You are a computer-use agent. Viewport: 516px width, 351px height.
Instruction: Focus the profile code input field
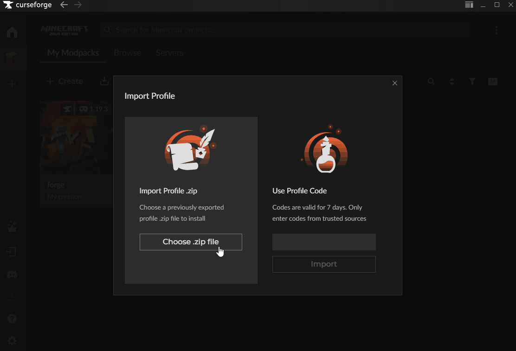[324, 242]
